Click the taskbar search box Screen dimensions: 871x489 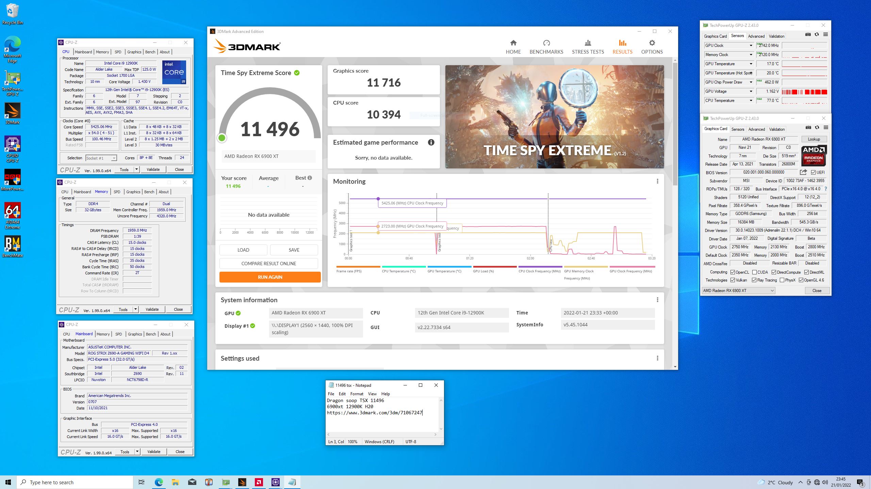pyautogui.click(x=75, y=482)
